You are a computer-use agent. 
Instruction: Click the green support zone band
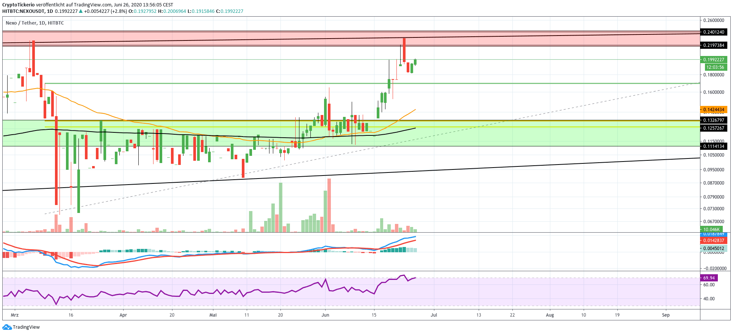point(531,137)
